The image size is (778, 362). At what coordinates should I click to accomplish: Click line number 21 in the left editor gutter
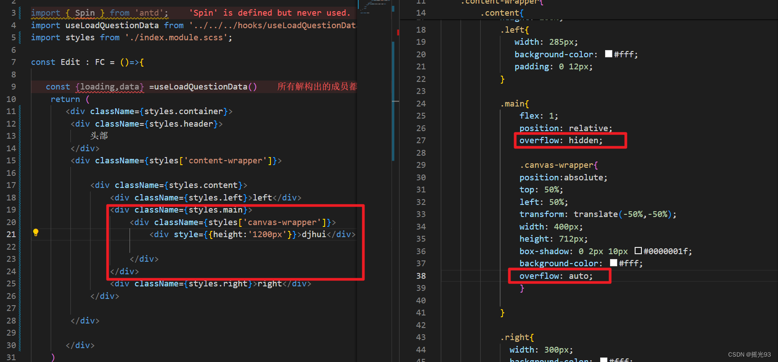tap(11, 234)
